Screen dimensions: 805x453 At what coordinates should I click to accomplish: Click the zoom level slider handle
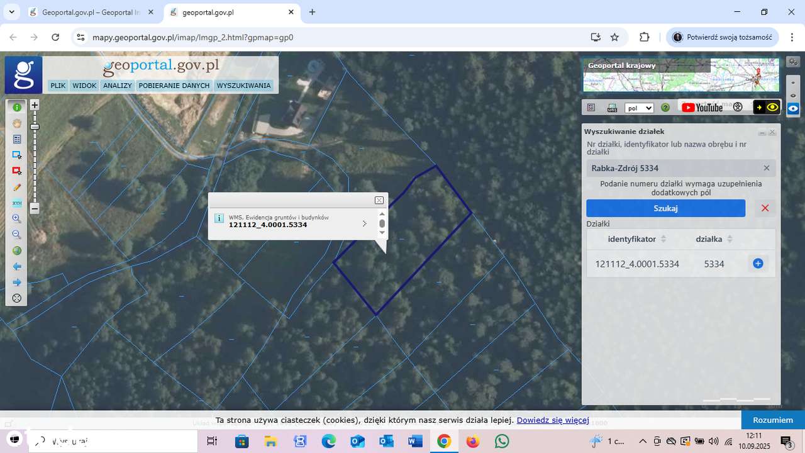point(35,127)
